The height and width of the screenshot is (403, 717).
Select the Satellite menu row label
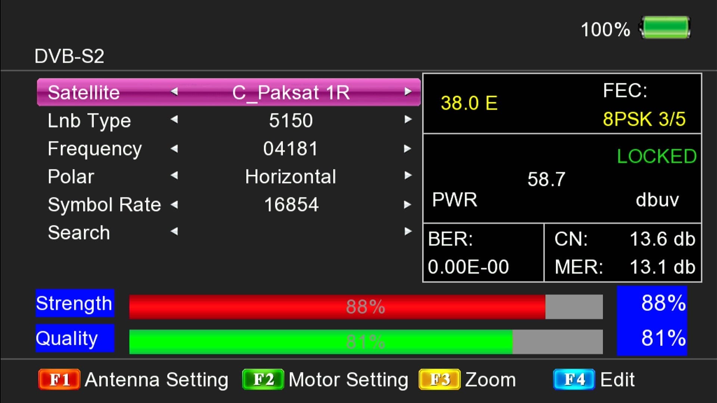point(84,92)
